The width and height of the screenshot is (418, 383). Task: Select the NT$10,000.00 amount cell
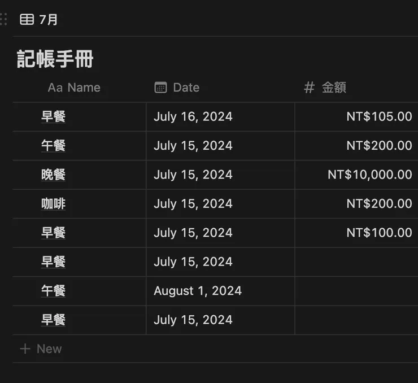[x=369, y=175]
